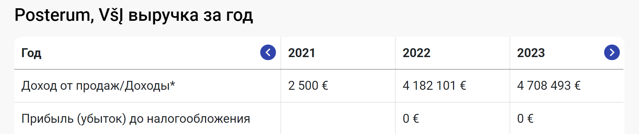Image resolution: width=639 pixels, height=134 pixels.
Task: Click the word "налогообложения" in the profit row
Action: coord(198,118)
